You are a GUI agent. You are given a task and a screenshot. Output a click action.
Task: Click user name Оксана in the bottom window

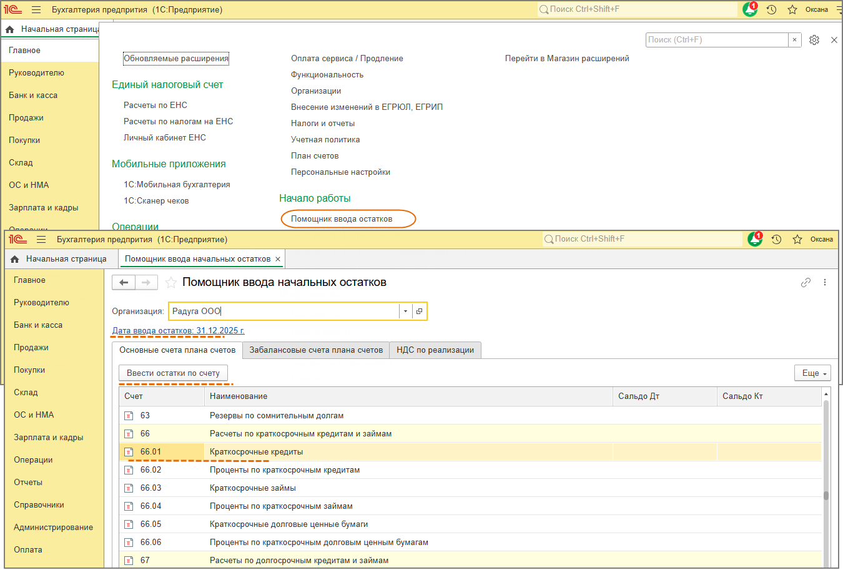[822, 240]
